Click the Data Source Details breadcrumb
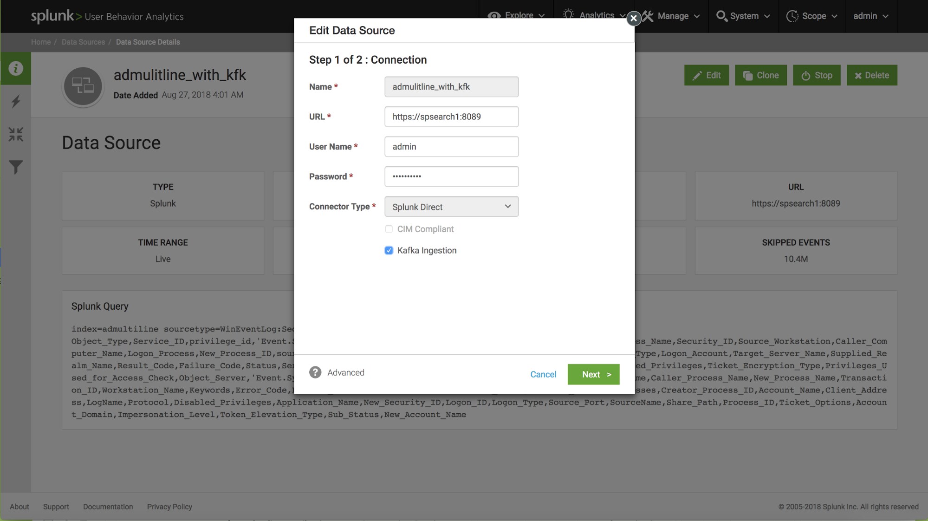928x521 pixels. tap(148, 42)
